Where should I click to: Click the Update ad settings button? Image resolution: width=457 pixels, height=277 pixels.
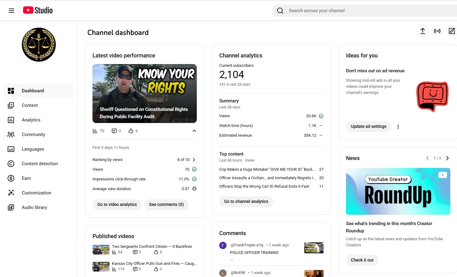368,126
